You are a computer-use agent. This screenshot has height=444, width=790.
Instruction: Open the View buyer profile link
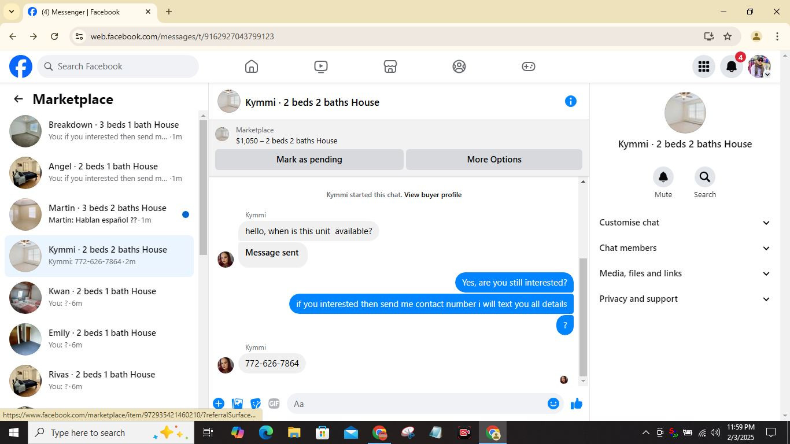[x=433, y=195]
